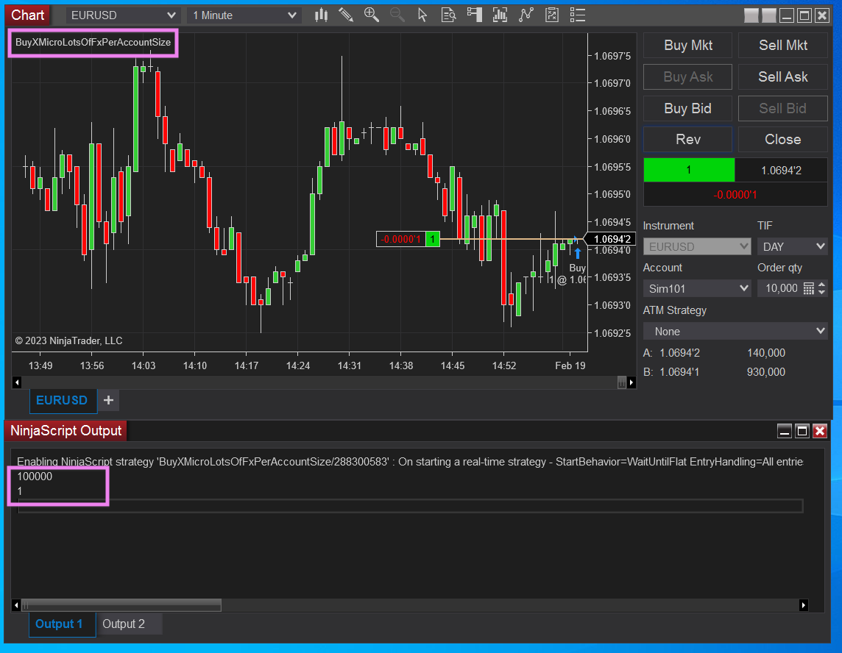Image resolution: width=842 pixels, height=653 pixels.
Task: Click the output panel left scroll arrow
Action: (x=16, y=605)
